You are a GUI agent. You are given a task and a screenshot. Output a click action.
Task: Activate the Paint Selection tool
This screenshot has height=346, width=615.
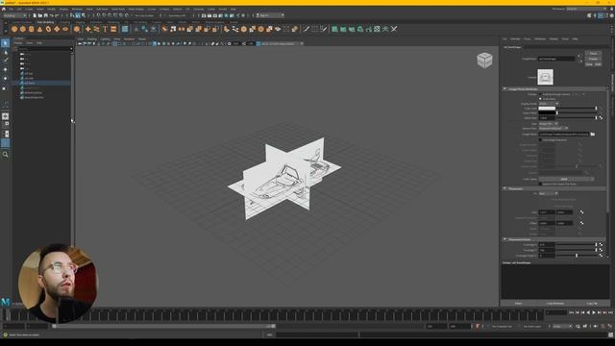coord(5,61)
